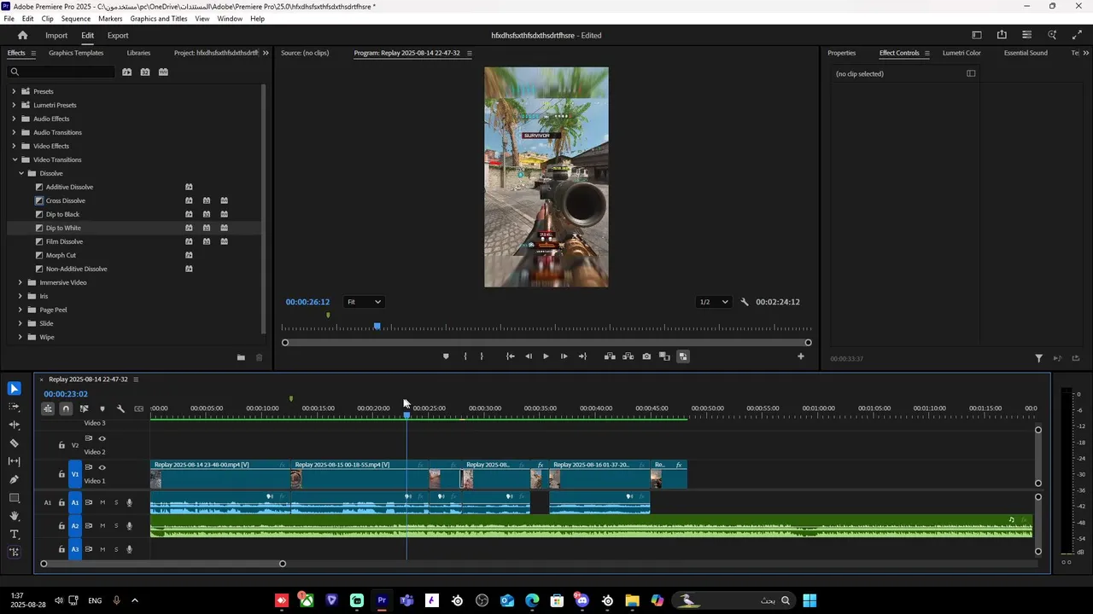Open the Fit zoom level dropdown
The width and height of the screenshot is (1093, 614).
point(364,302)
